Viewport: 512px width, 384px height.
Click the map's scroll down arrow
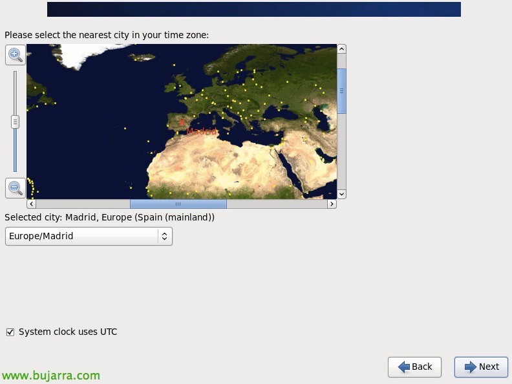pos(341,194)
